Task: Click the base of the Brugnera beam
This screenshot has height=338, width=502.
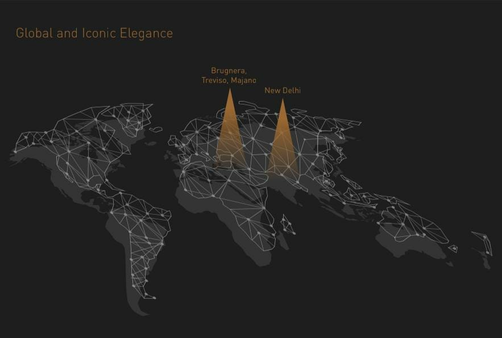Action: tap(230, 165)
